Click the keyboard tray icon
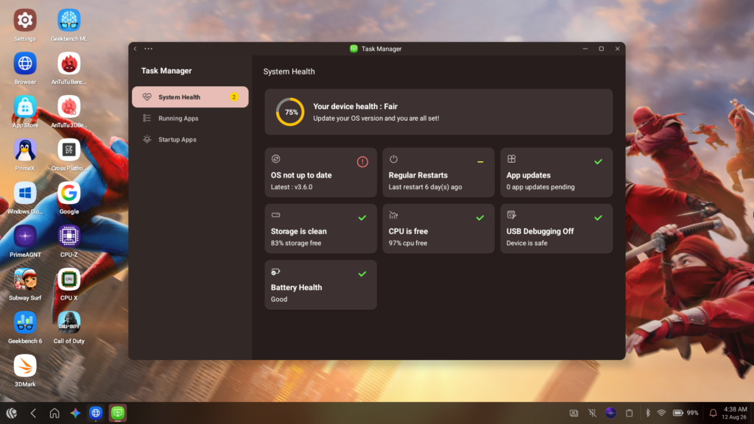This screenshot has height=424, width=754. (x=574, y=413)
